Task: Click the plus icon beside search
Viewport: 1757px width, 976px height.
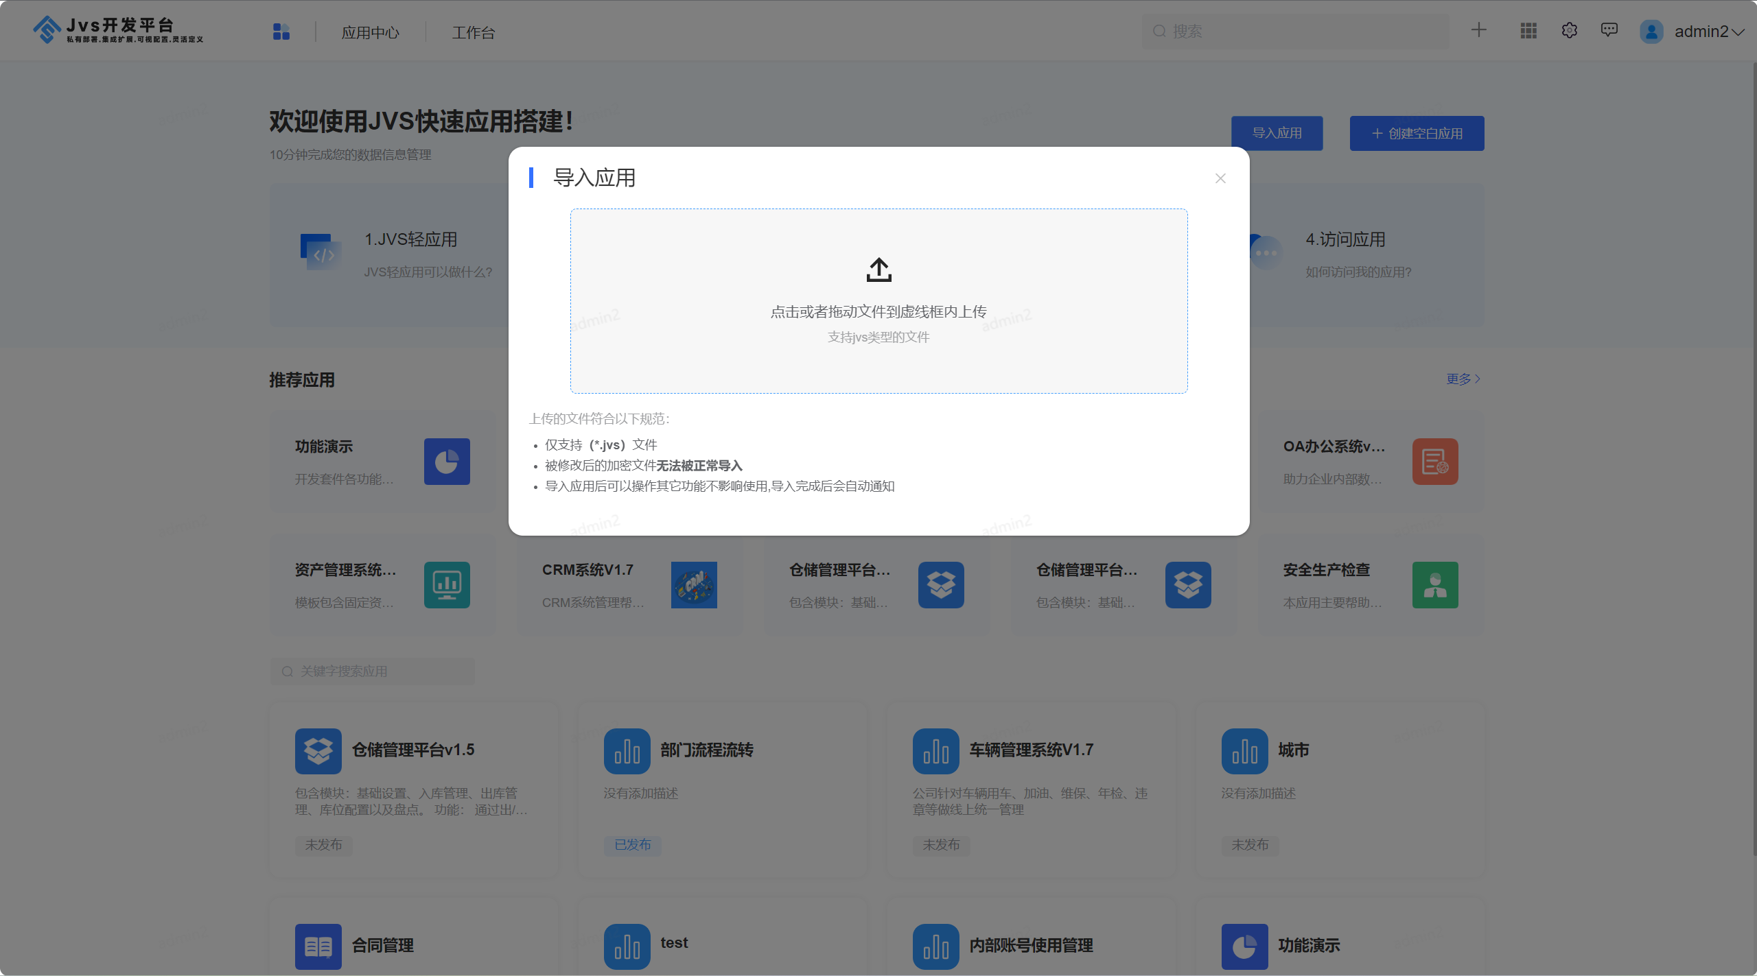Action: tap(1479, 30)
